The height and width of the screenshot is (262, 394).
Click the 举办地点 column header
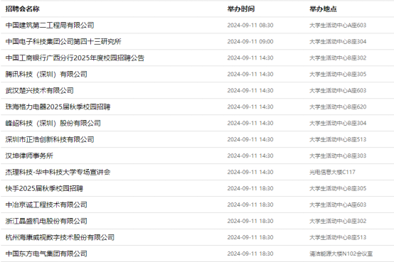323,9
